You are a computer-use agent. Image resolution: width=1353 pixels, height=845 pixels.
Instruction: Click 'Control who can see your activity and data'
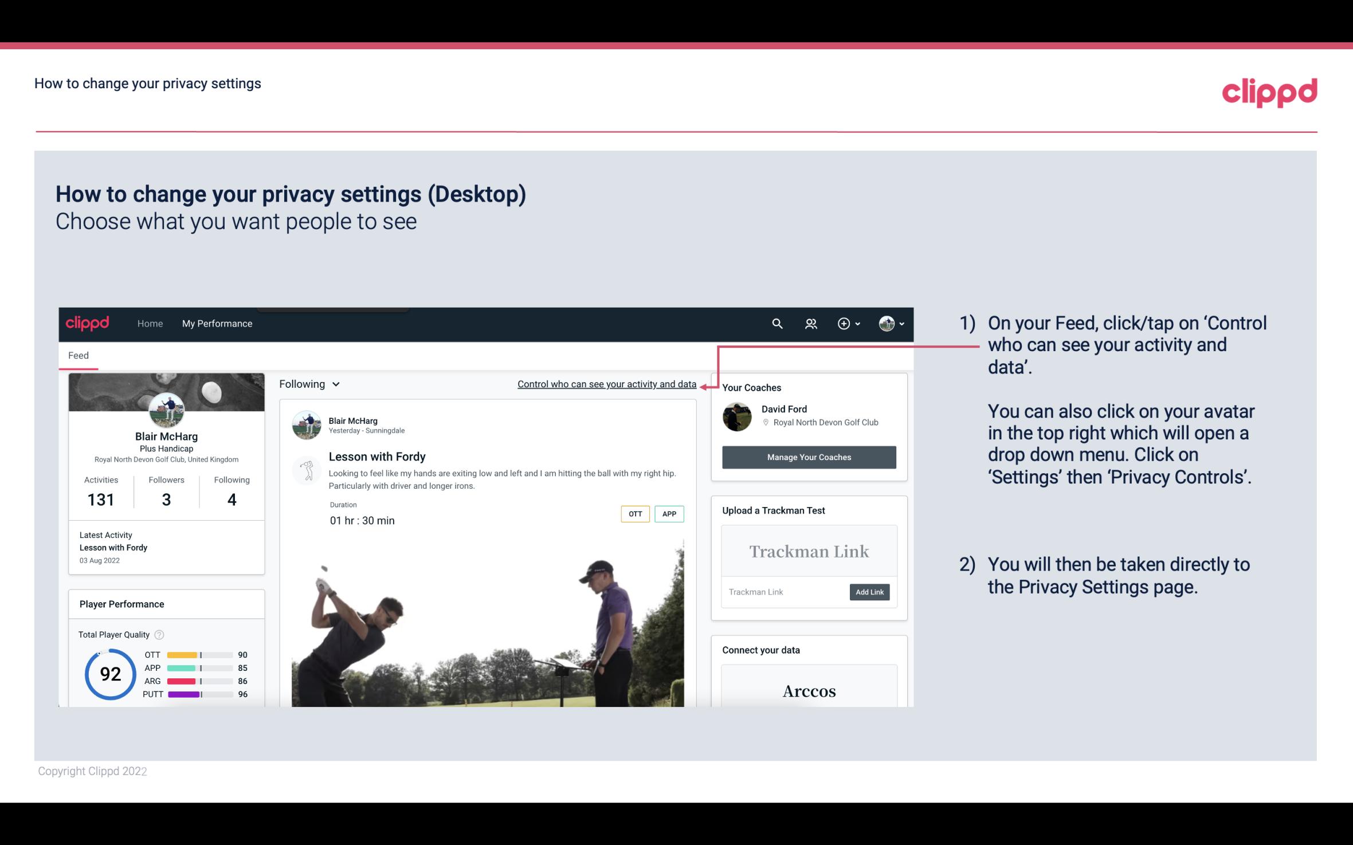pyautogui.click(x=606, y=384)
